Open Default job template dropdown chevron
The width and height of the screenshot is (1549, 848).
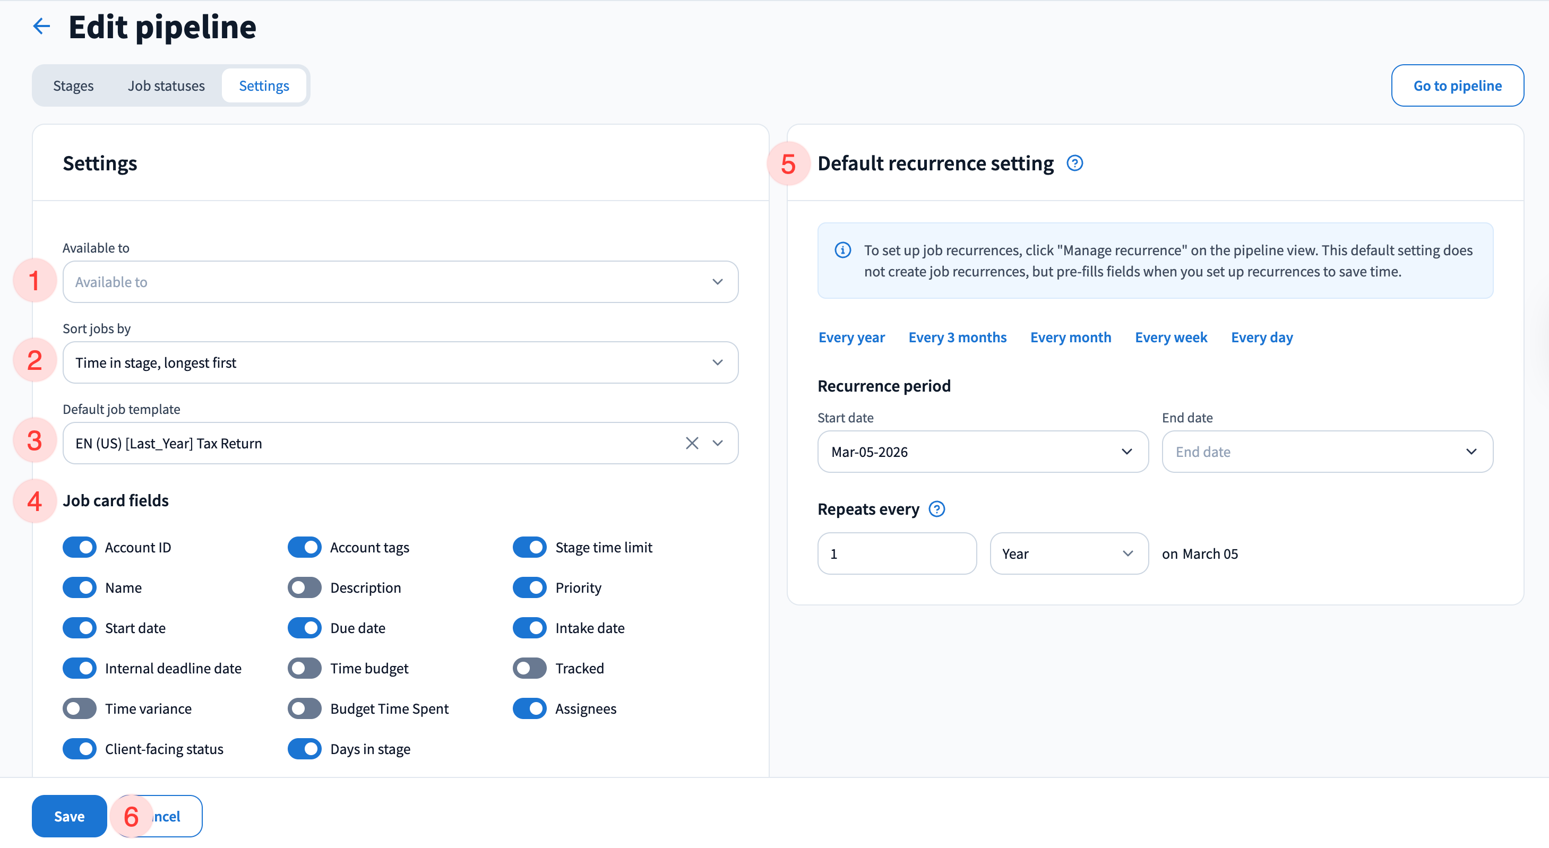pos(717,443)
